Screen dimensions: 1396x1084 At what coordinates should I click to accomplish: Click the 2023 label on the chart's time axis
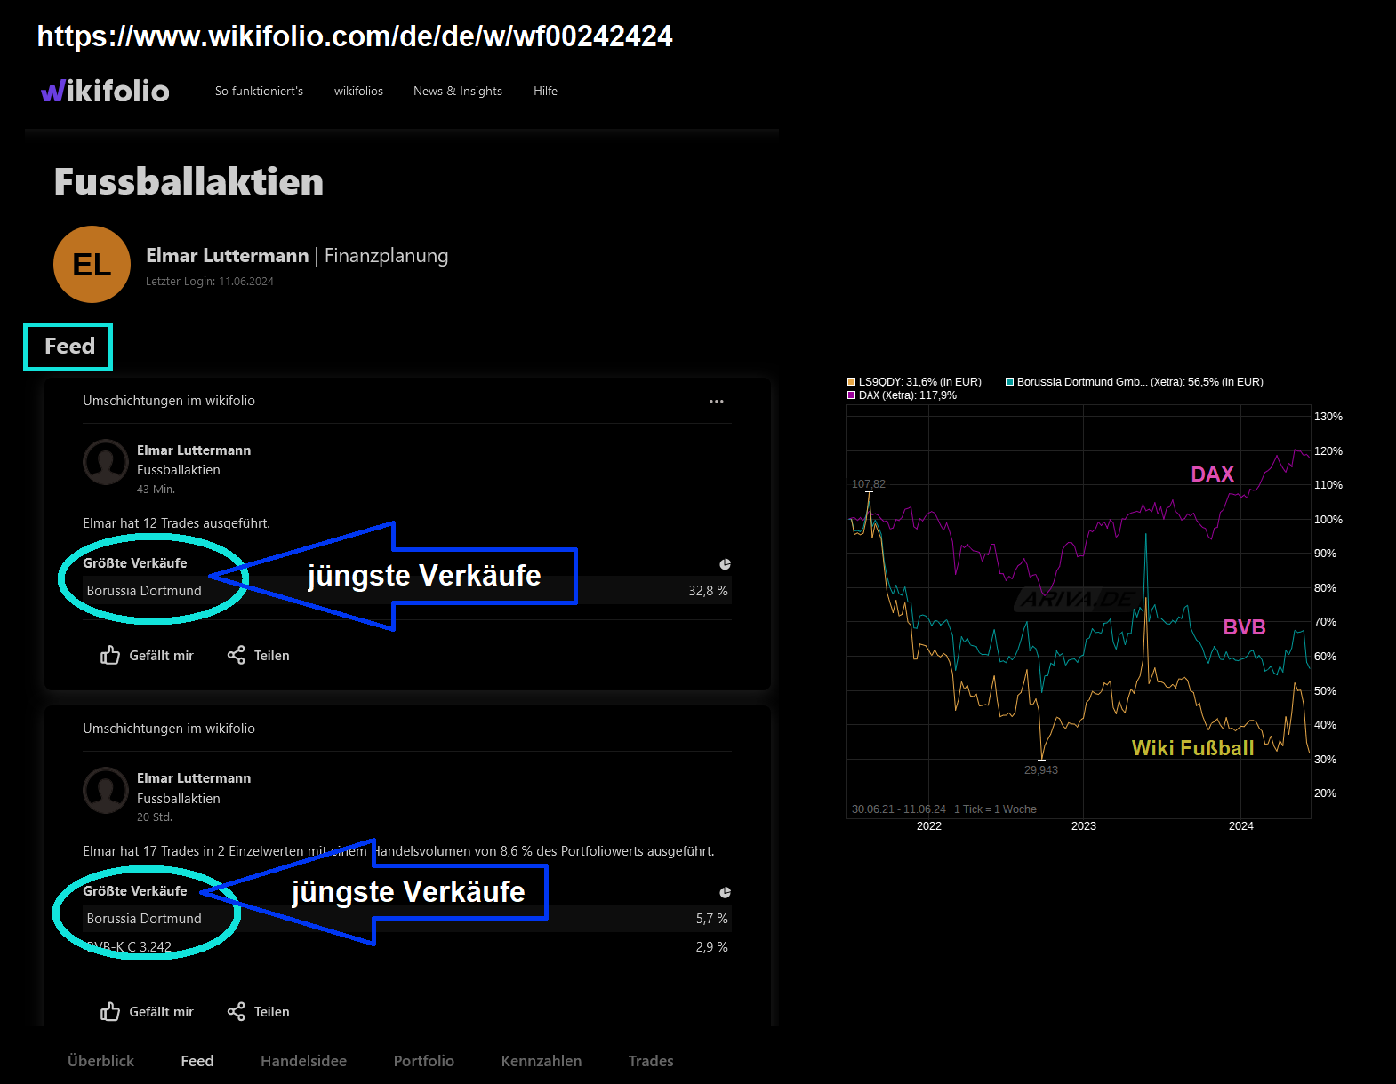click(x=1084, y=826)
